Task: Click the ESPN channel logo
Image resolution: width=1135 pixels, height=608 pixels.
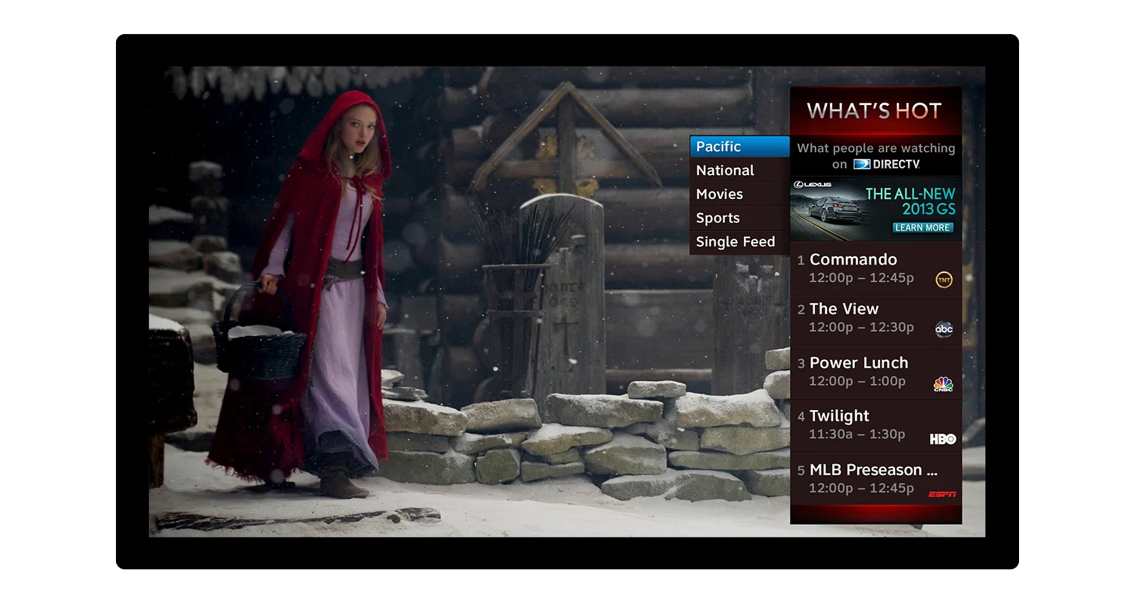Action: tap(942, 494)
